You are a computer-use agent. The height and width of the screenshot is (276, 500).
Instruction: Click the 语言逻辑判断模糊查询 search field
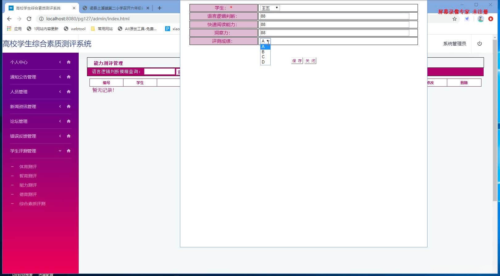160,71
